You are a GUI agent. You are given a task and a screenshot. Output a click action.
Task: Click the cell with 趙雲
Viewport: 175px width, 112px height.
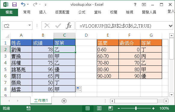[x=21, y=89]
